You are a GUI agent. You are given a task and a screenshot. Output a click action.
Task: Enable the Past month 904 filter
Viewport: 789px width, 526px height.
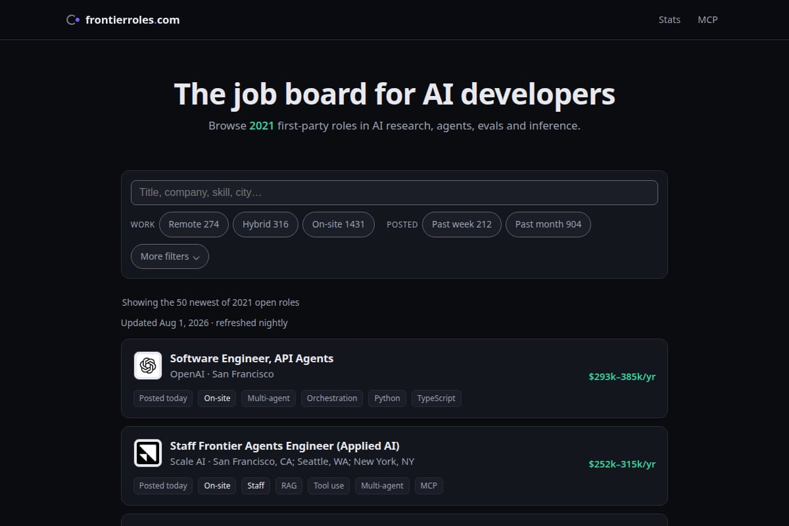[548, 224]
